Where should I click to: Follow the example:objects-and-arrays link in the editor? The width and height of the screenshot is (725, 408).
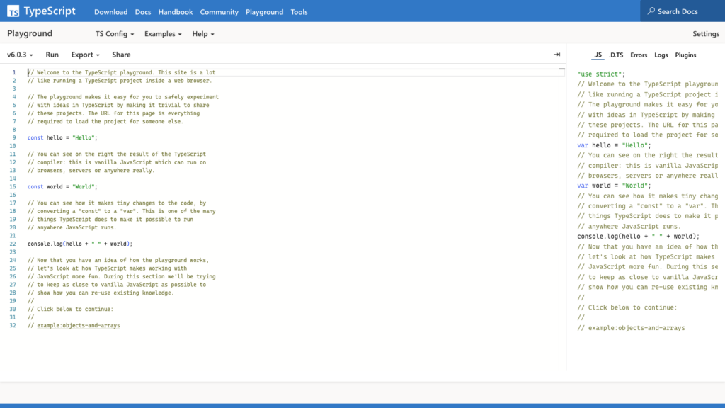(x=78, y=326)
